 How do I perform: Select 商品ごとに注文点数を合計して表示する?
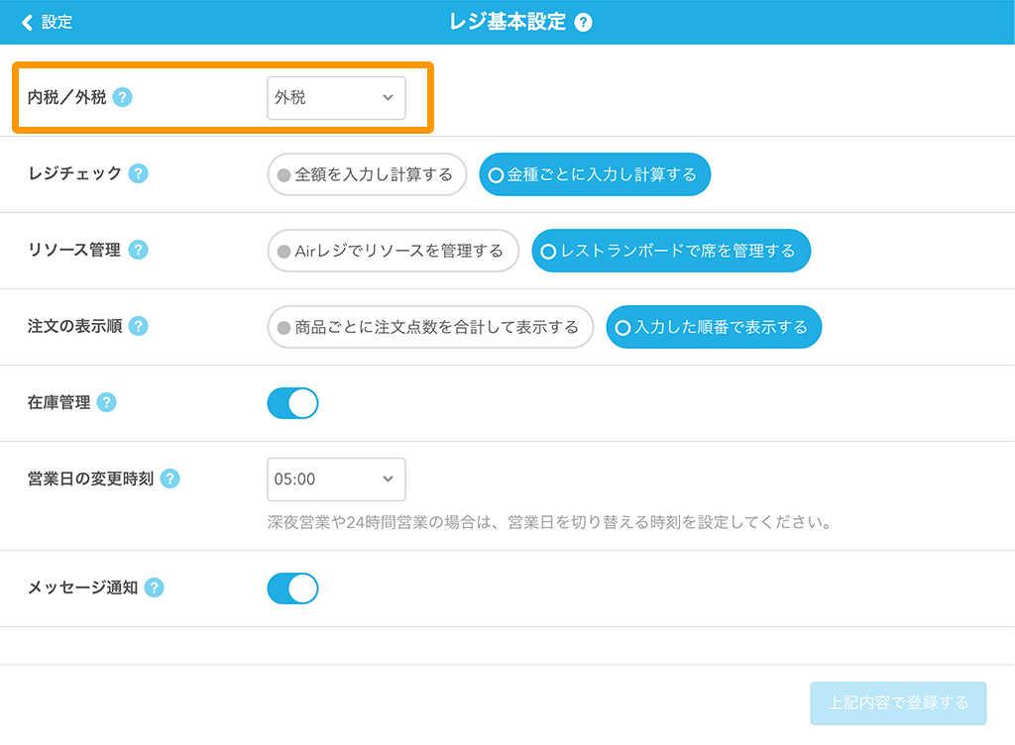point(430,327)
